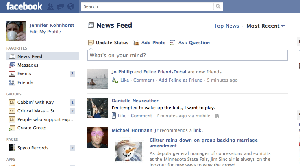Open snowman thumbnail of shared link
Screen dimensions: 300x166
(129, 151)
